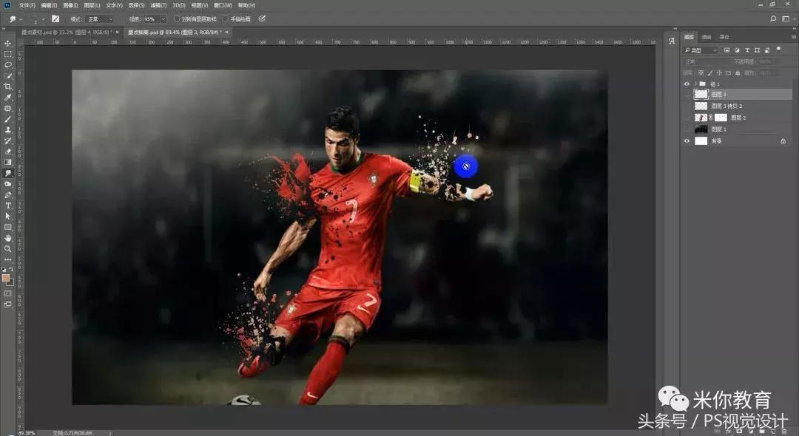Select the Pen tool

7,195
